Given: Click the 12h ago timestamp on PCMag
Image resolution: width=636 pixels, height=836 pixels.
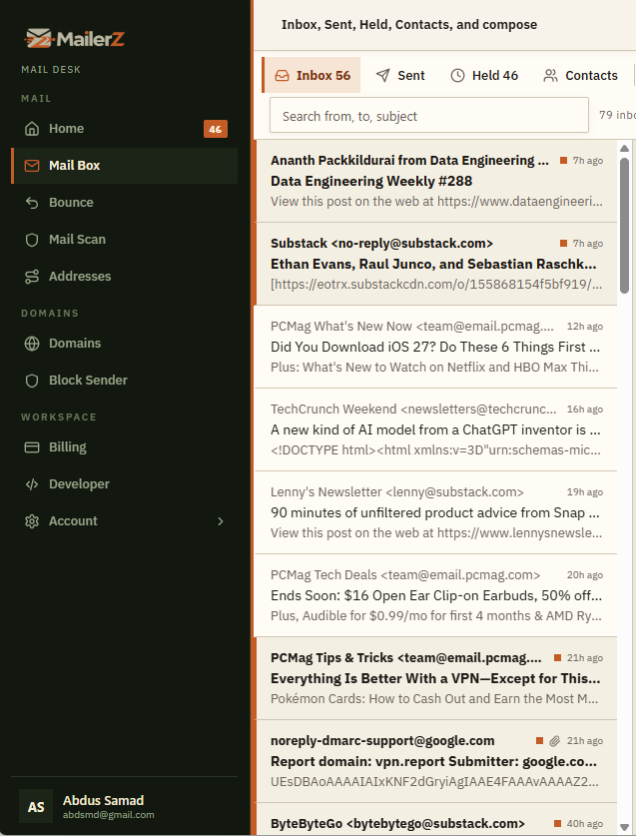Looking at the screenshot, I should [x=585, y=327].
